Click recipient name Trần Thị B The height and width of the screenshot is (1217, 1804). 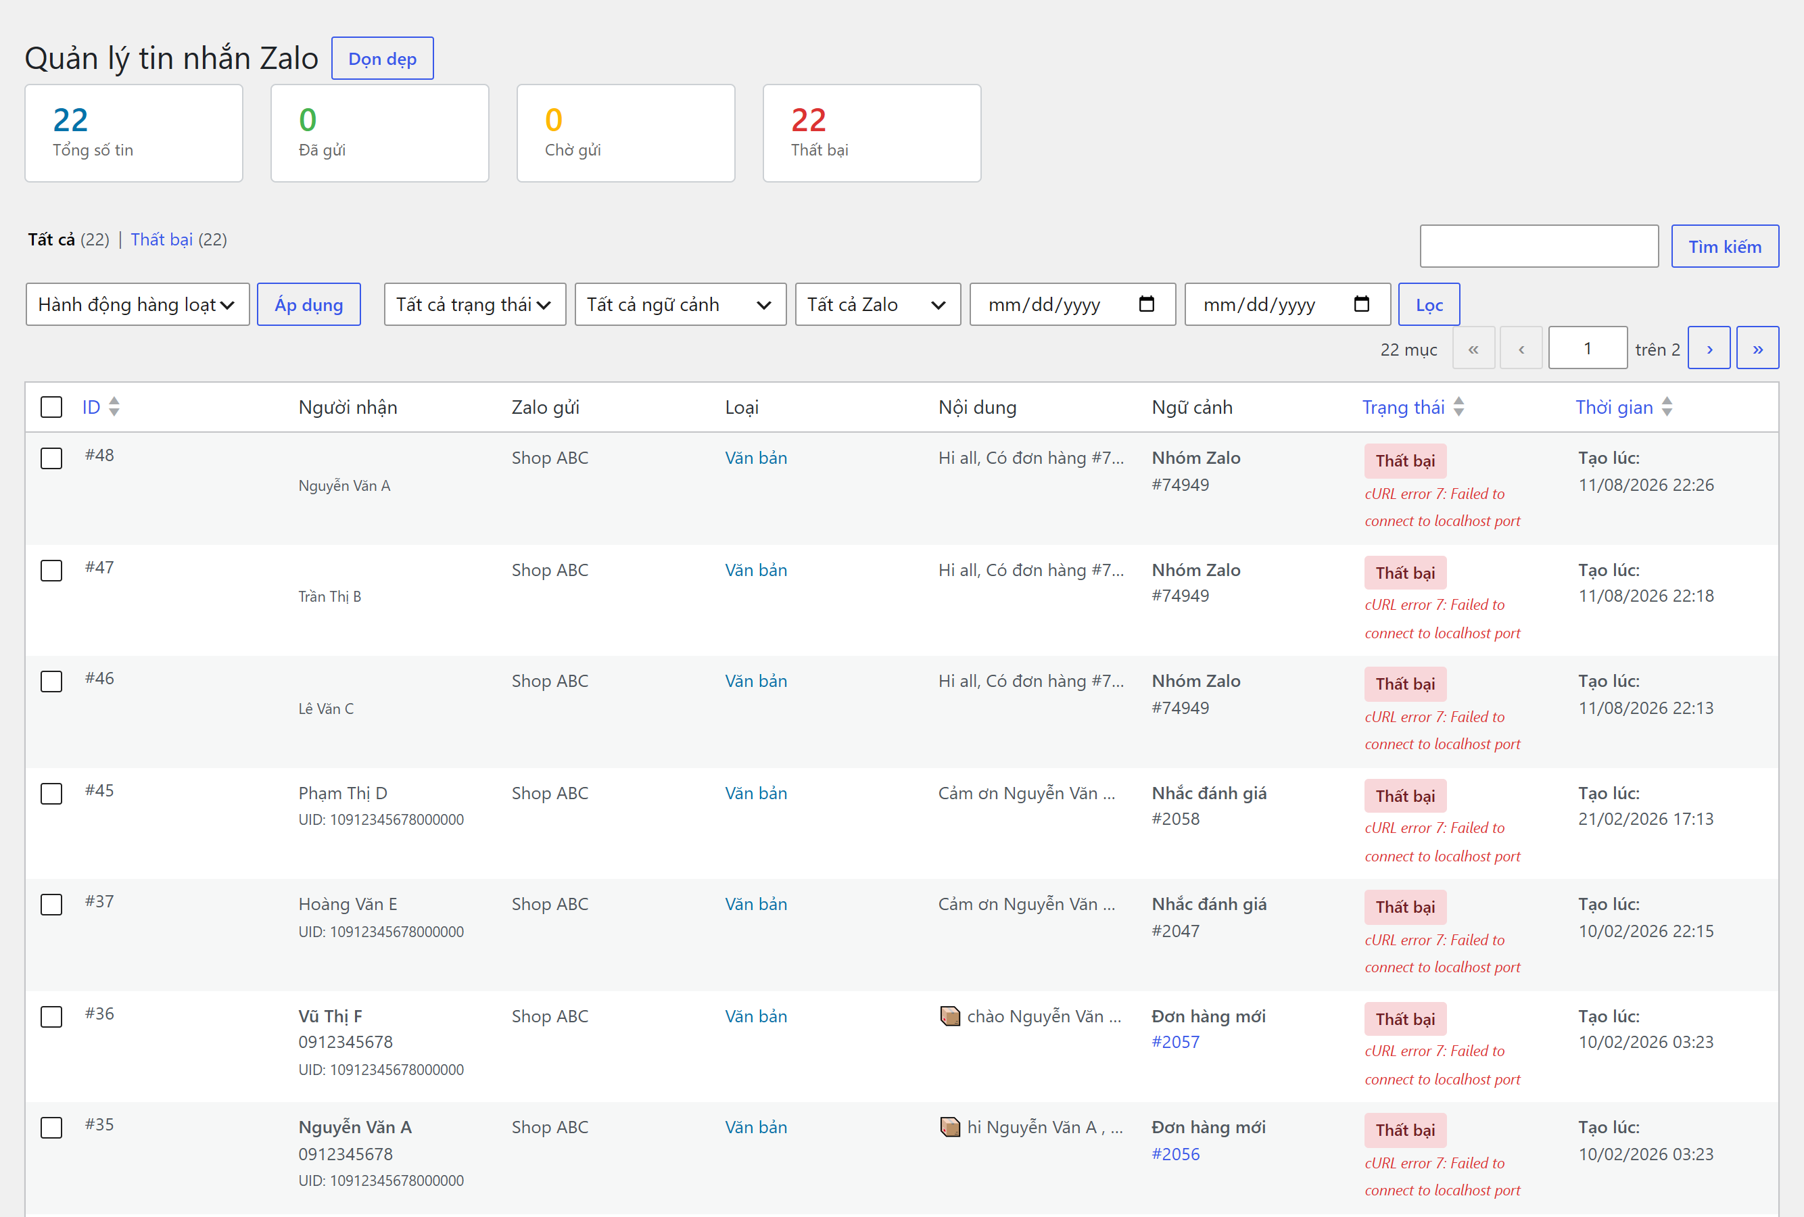click(x=330, y=597)
